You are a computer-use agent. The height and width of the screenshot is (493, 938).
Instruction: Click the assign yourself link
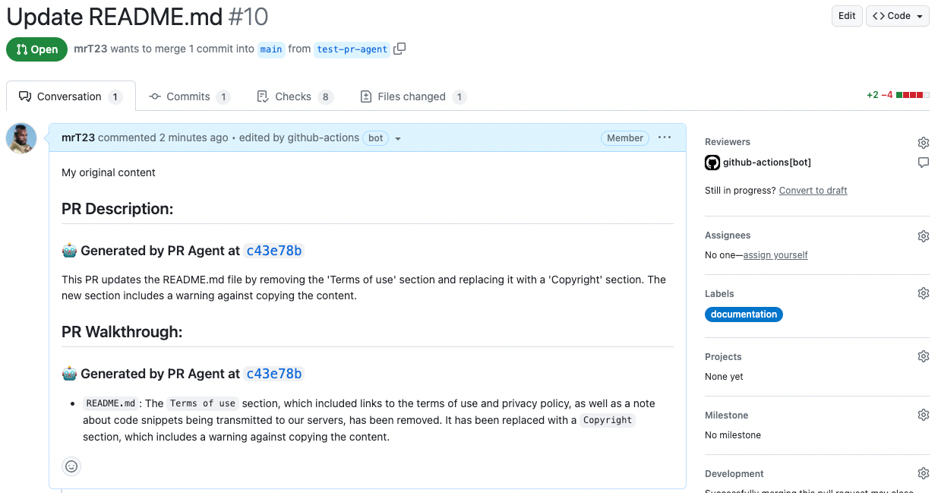(775, 255)
